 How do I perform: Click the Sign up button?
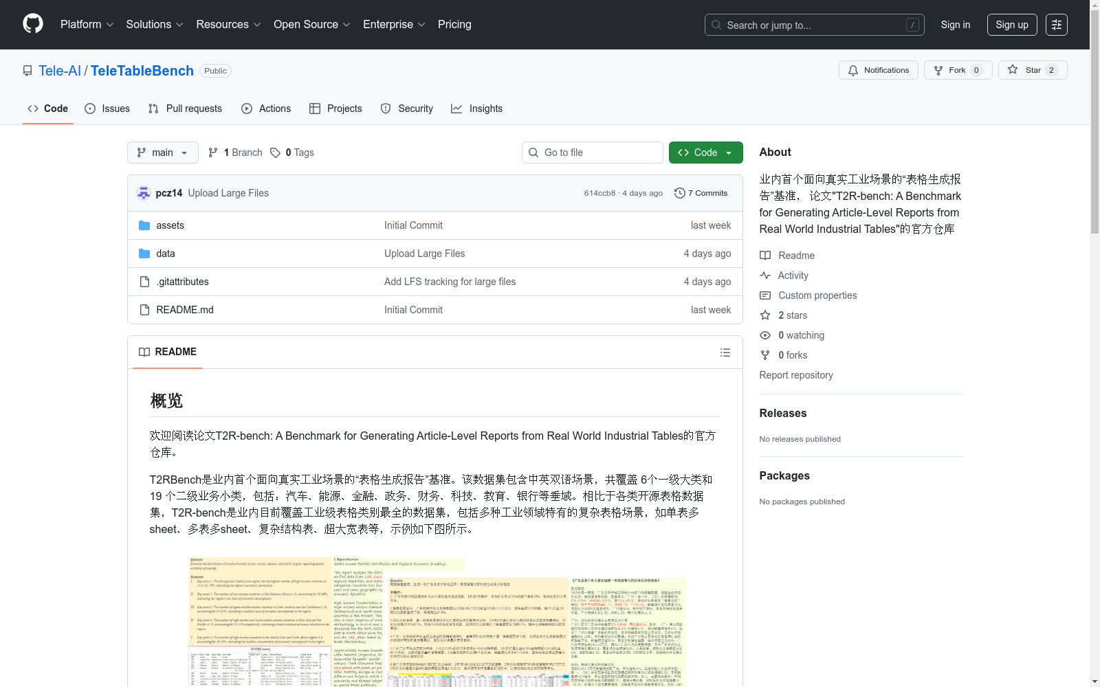click(x=1012, y=25)
